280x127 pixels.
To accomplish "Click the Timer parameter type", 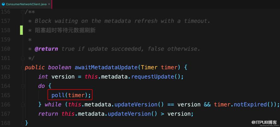I will tap(149, 67).
